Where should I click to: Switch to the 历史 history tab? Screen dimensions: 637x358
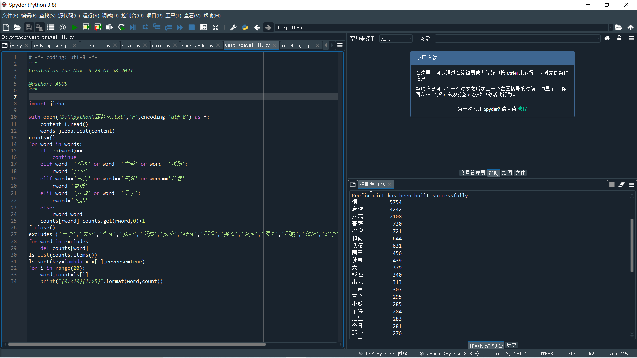(511, 345)
